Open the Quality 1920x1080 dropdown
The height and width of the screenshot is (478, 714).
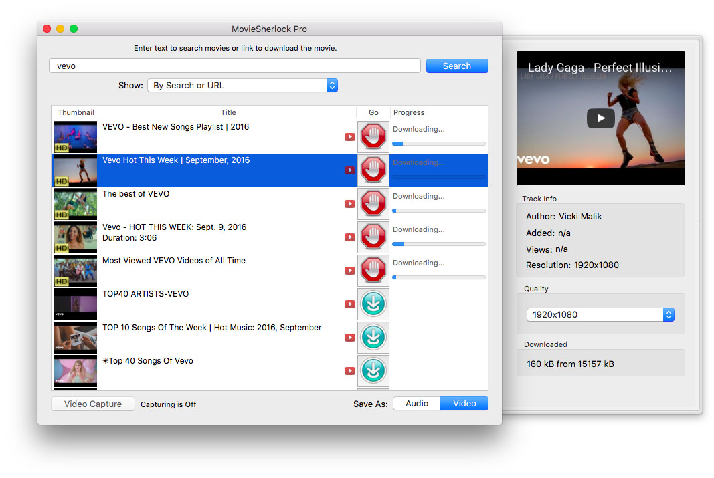click(600, 314)
